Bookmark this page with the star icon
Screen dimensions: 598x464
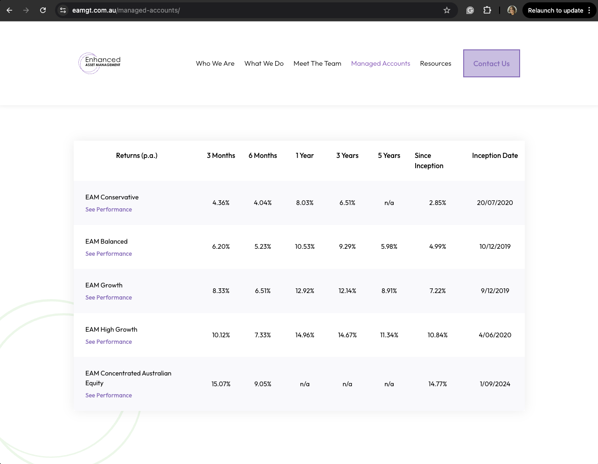pos(447,10)
